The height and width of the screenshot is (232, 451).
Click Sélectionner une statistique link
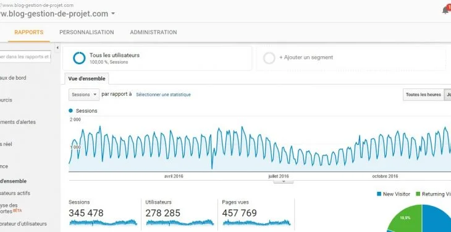163,95
